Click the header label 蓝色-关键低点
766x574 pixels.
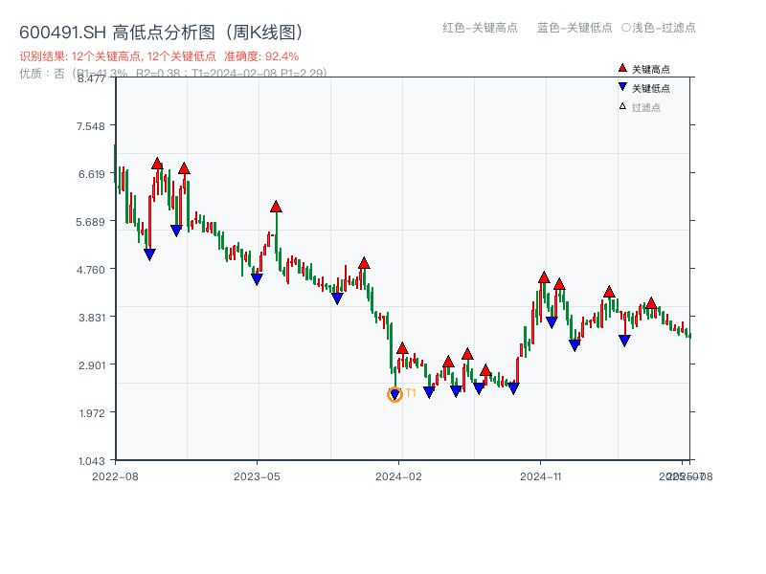pos(574,28)
